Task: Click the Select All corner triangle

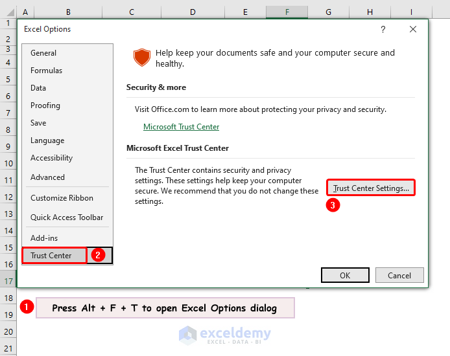Action: [10, 12]
